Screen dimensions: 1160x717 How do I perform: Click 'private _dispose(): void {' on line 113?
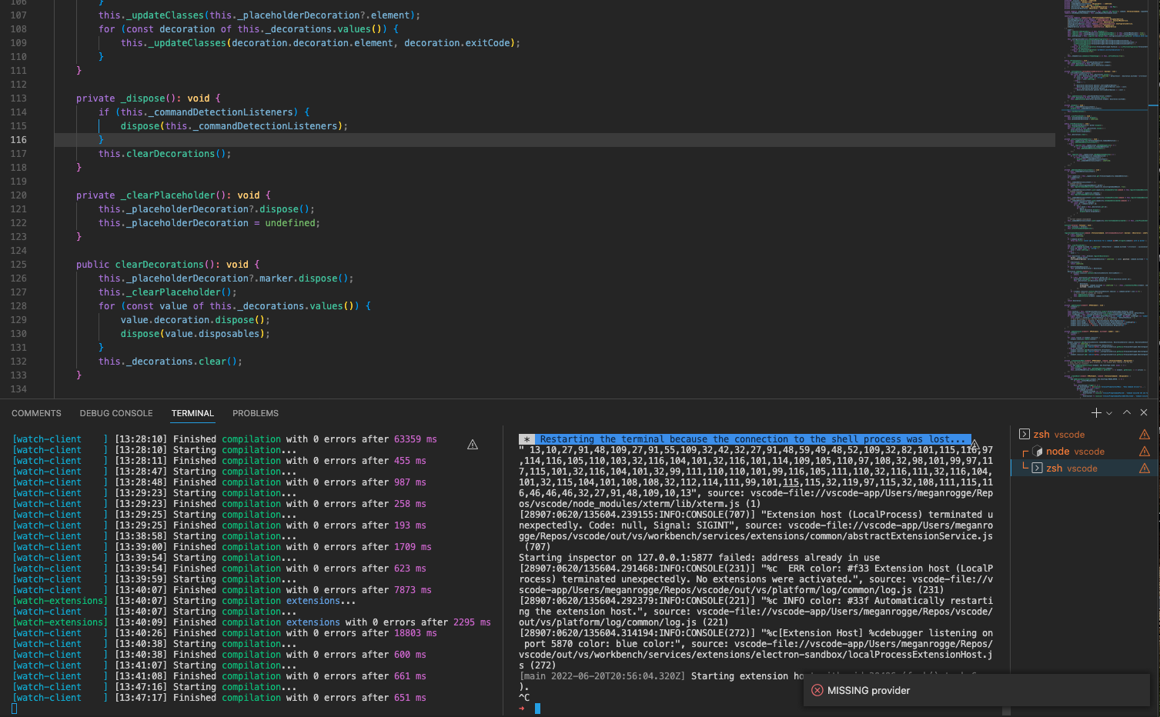coord(148,98)
